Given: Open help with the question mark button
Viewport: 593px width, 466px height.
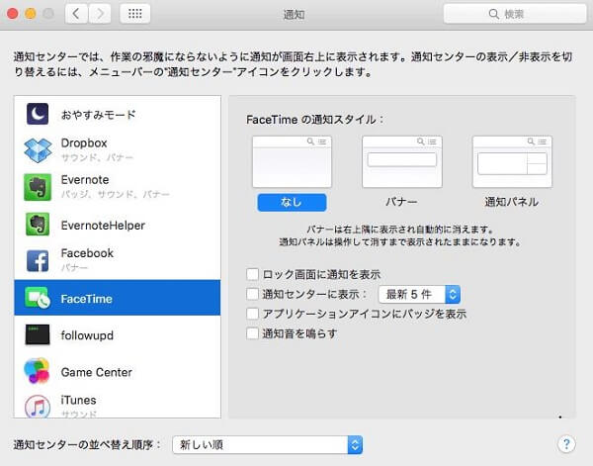Looking at the screenshot, I should 566,443.
